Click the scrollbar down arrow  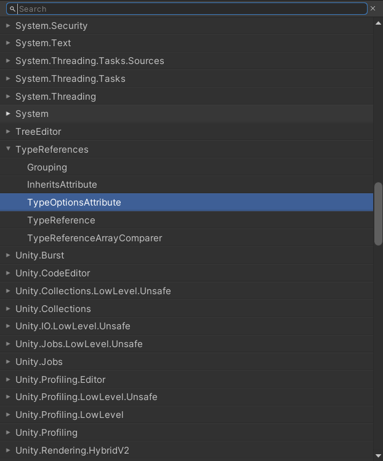point(378,455)
